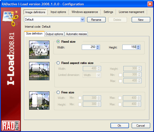Select the Fixed aspect ratio size option
Image resolution: width=154 pixels, height=132 pixels.
(x=58, y=63)
